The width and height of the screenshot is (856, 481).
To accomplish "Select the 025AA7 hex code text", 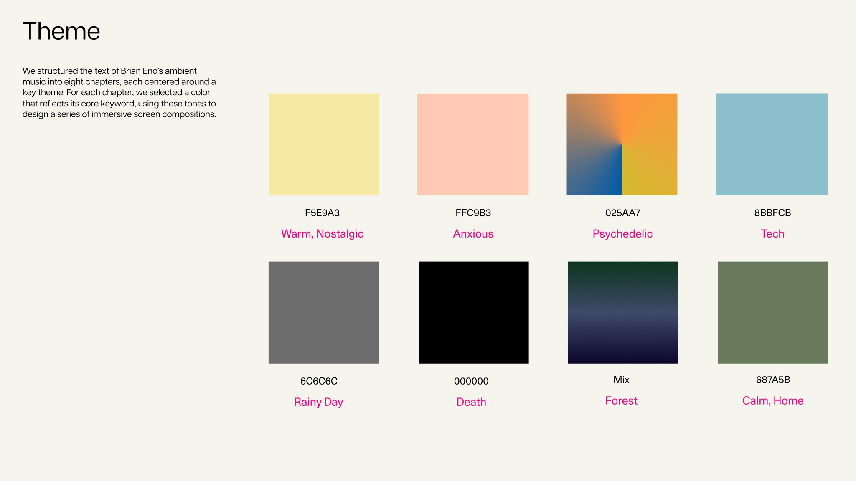I will [622, 213].
